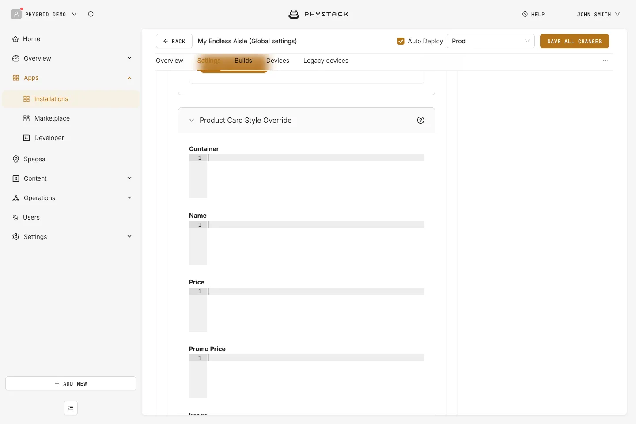Expand the Overview sidebar section

point(129,58)
